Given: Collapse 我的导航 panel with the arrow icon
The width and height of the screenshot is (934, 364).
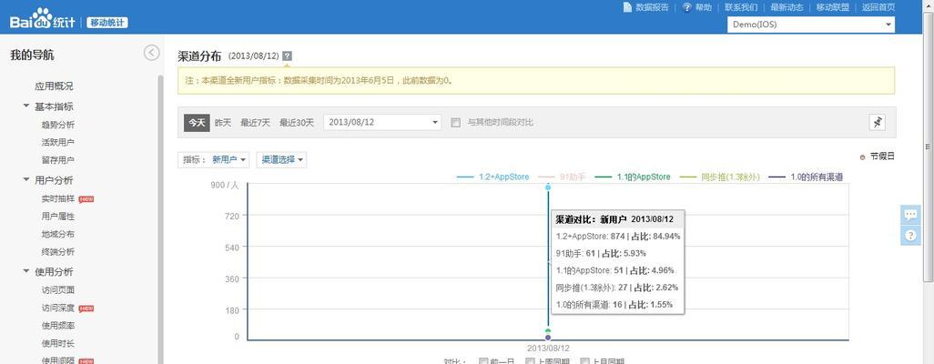Looking at the screenshot, I should click(152, 53).
